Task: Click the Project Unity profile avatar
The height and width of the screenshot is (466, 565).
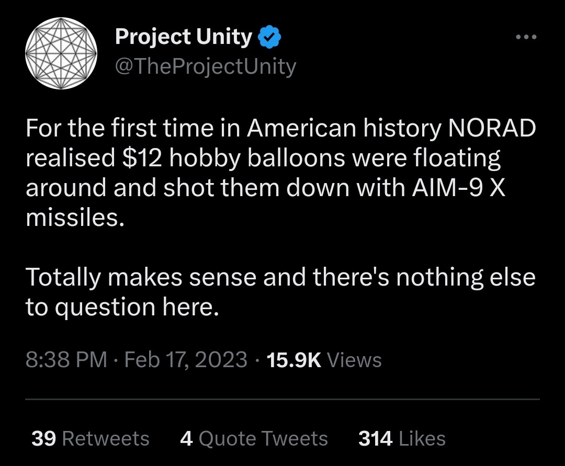Action: pos(61,53)
